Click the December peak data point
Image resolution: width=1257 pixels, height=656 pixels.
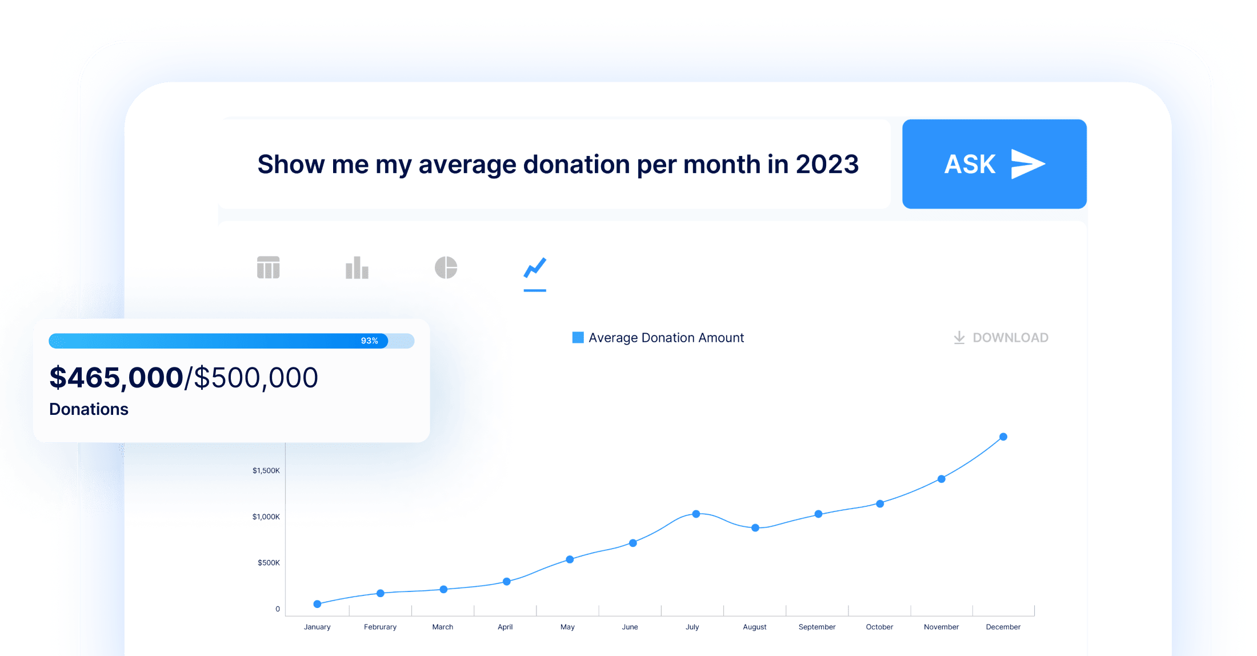pos(1004,437)
